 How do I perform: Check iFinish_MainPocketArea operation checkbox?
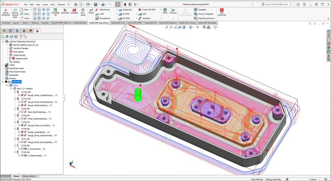[22, 119]
